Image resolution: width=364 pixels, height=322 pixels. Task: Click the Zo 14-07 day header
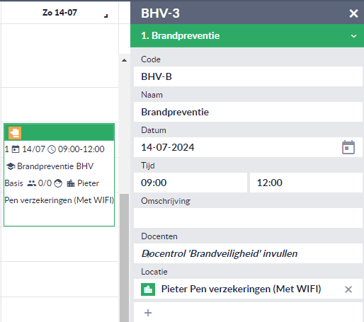(x=59, y=13)
